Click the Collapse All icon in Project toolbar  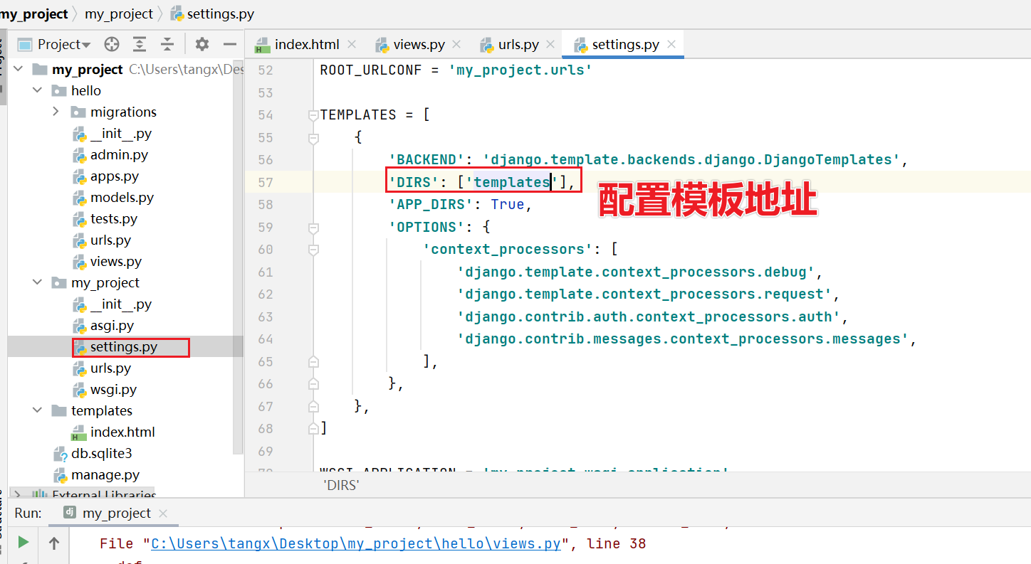pyautogui.click(x=167, y=44)
